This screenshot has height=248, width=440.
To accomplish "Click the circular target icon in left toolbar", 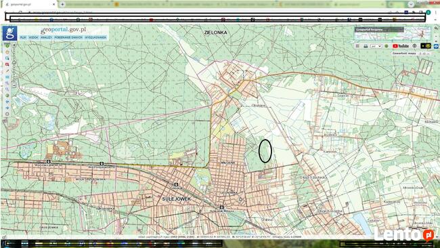I will [7, 114].
